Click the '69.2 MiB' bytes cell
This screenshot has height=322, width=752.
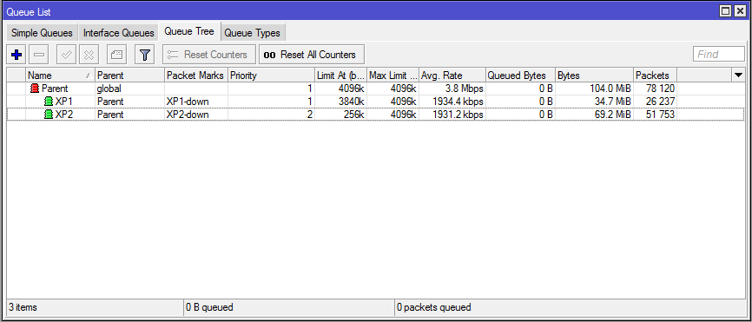coord(612,115)
